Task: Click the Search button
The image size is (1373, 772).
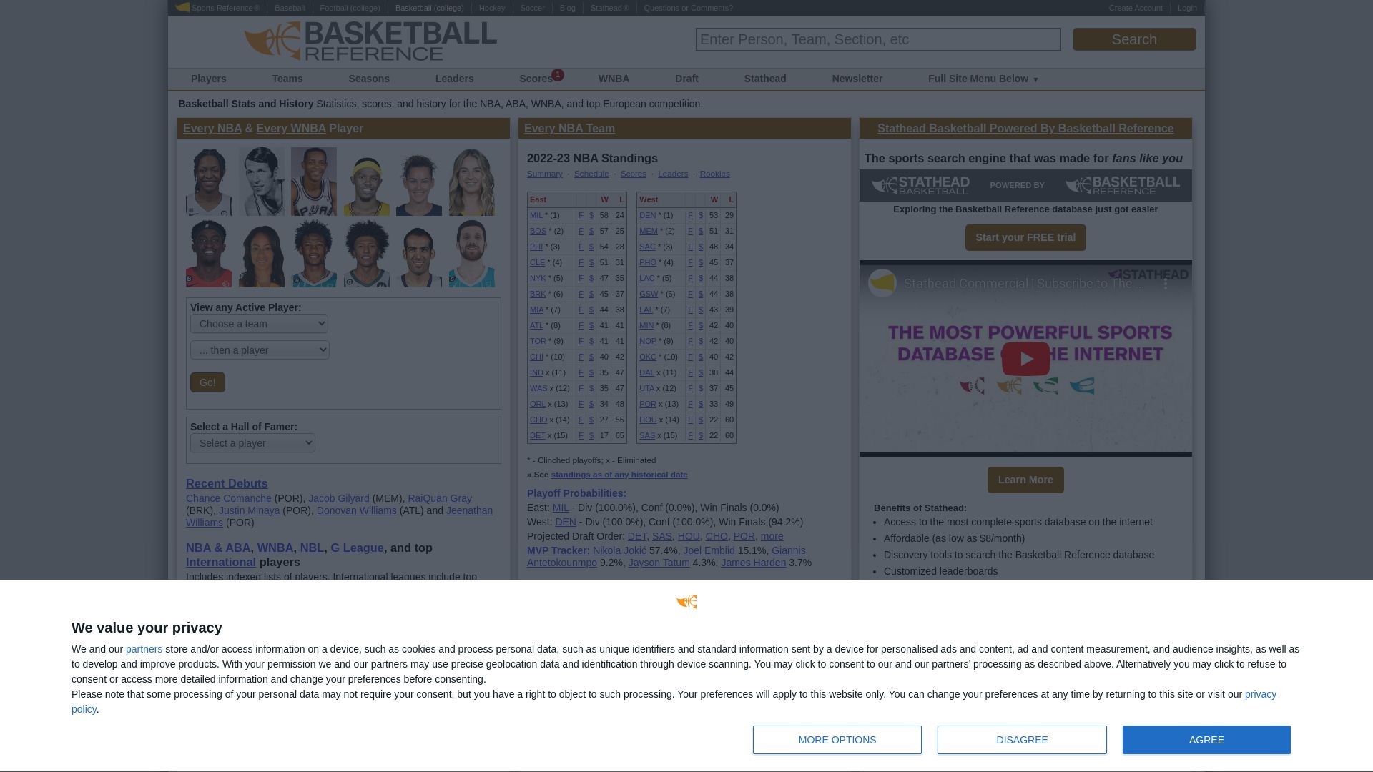Action: [x=1133, y=39]
